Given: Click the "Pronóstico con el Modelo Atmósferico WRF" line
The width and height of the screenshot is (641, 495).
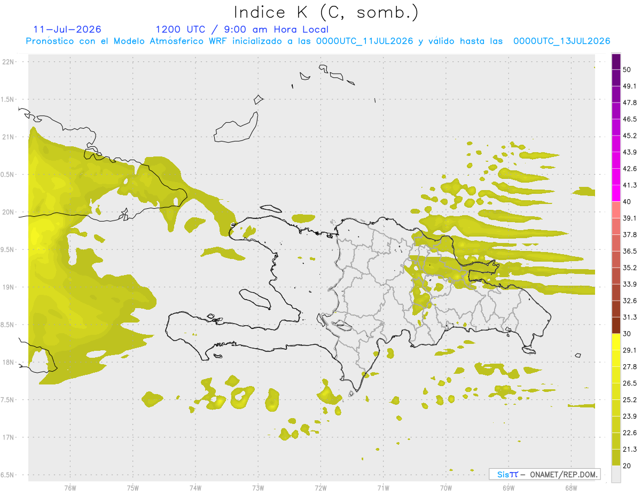Looking at the screenshot, I should tap(318, 41).
